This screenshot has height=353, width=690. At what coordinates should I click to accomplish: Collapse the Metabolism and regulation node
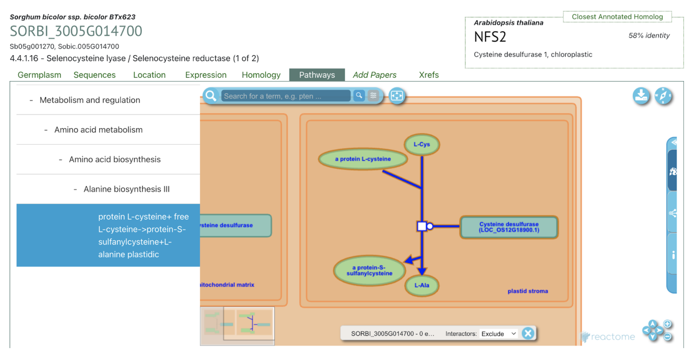tap(31, 100)
